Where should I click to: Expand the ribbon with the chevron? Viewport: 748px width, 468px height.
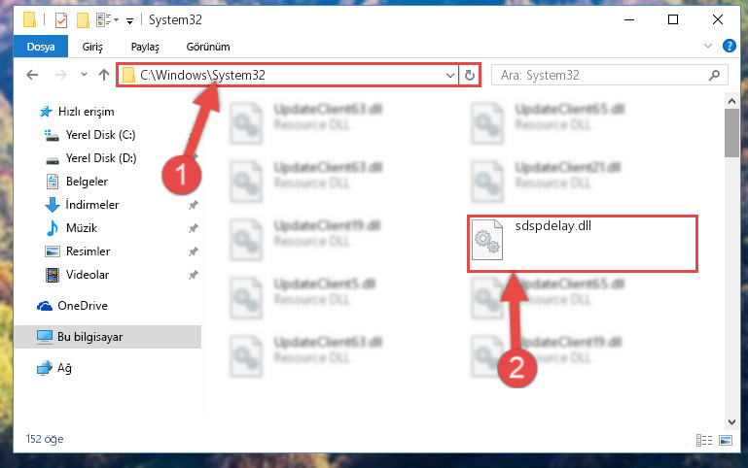tap(708, 46)
